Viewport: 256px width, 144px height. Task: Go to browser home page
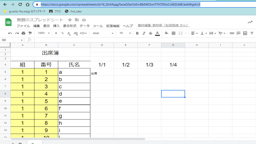28,4
